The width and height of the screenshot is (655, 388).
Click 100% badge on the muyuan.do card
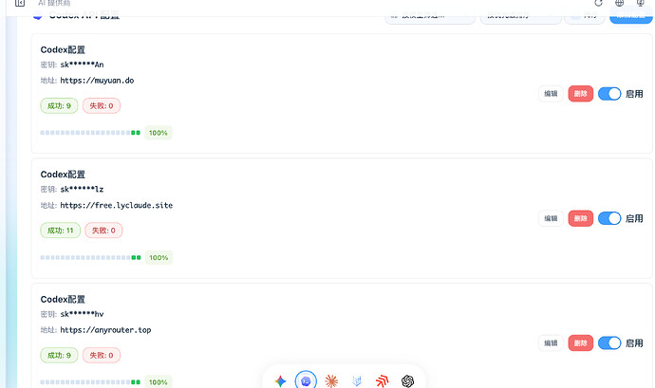click(x=159, y=133)
